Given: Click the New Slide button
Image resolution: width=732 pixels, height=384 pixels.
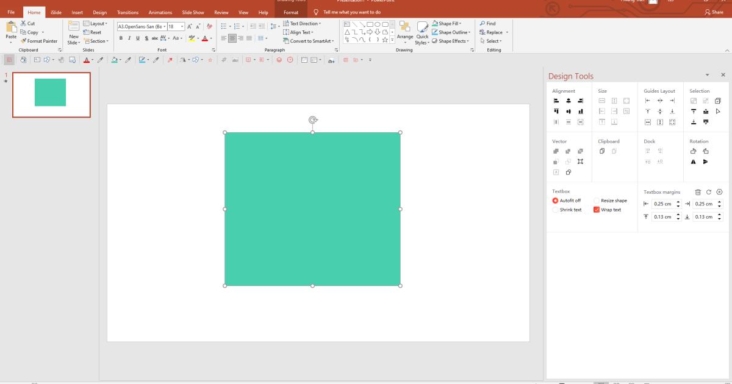Looking at the screenshot, I should (73, 32).
